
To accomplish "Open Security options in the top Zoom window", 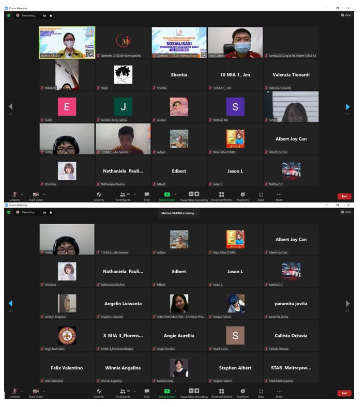I will (x=99, y=195).
